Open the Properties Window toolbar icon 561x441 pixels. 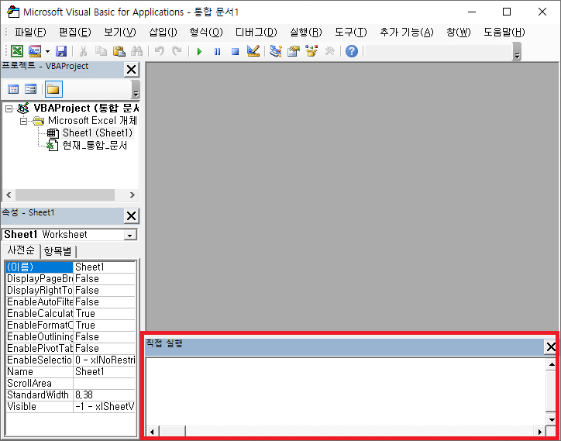coord(294,51)
